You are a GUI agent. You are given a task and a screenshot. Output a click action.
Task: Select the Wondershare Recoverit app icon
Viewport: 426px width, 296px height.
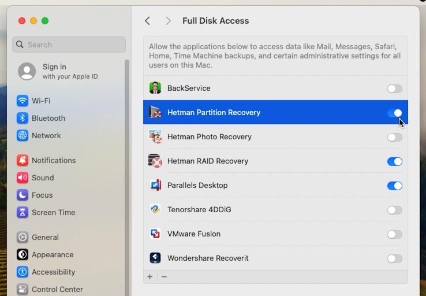click(155, 258)
